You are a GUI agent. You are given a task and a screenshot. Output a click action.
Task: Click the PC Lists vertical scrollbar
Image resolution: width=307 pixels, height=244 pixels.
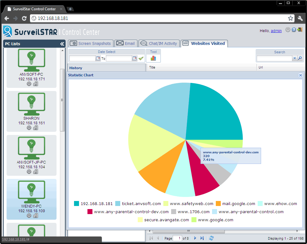point(62,100)
